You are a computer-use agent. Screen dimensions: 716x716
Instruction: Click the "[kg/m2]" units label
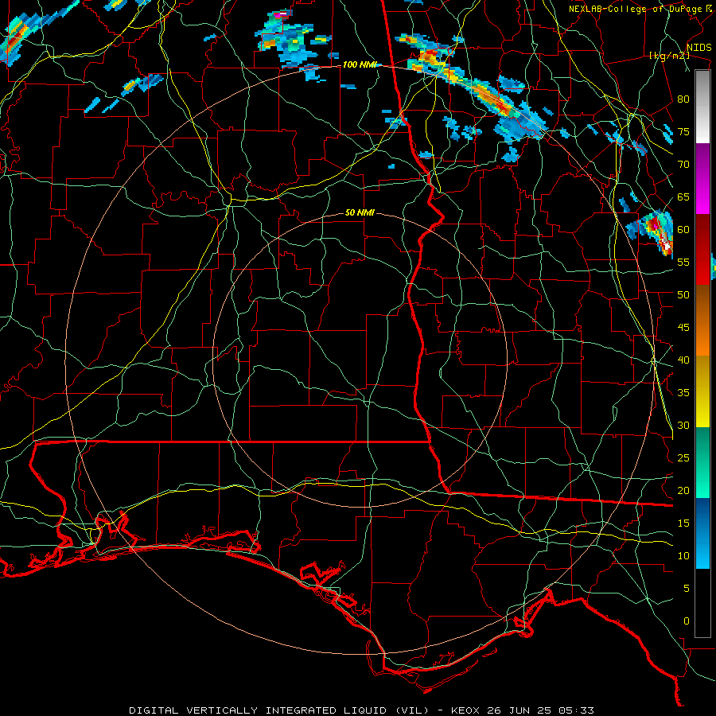(669, 56)
